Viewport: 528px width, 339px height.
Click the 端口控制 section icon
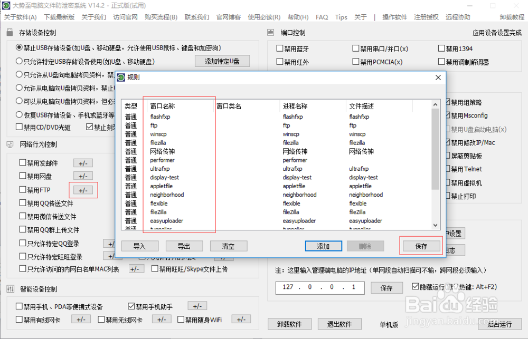(x=271, y=32)
